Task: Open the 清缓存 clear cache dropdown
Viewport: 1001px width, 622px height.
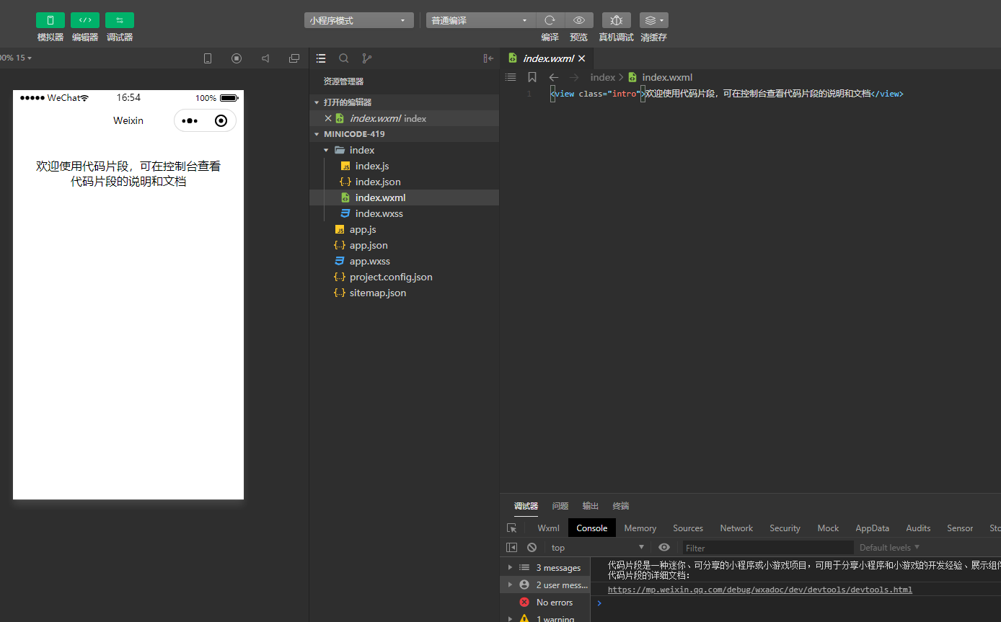Action: coord(653,20)
